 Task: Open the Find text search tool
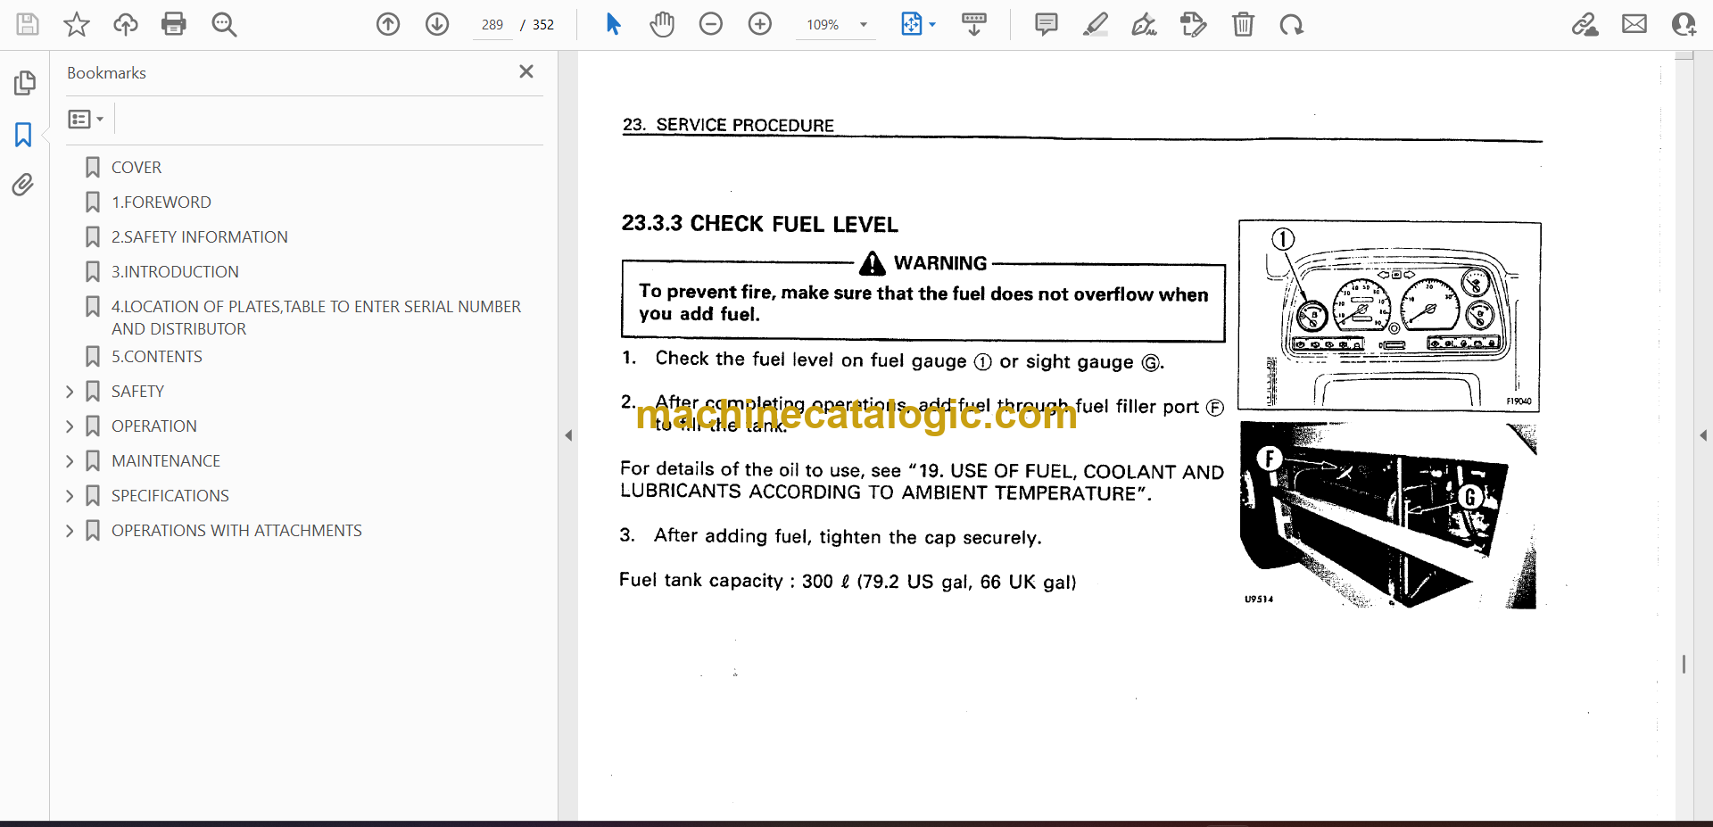tap(224, 24)
